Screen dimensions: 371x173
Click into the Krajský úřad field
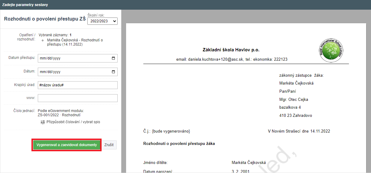point(77,85)
